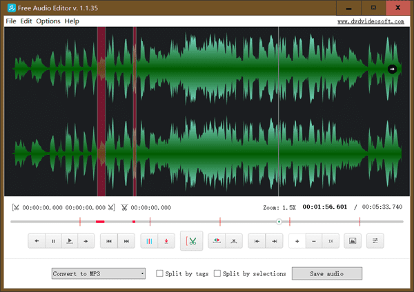Go to the selection end
This screenshot has height=292, width=414.
pyautogui.click(x=275, y=241)
